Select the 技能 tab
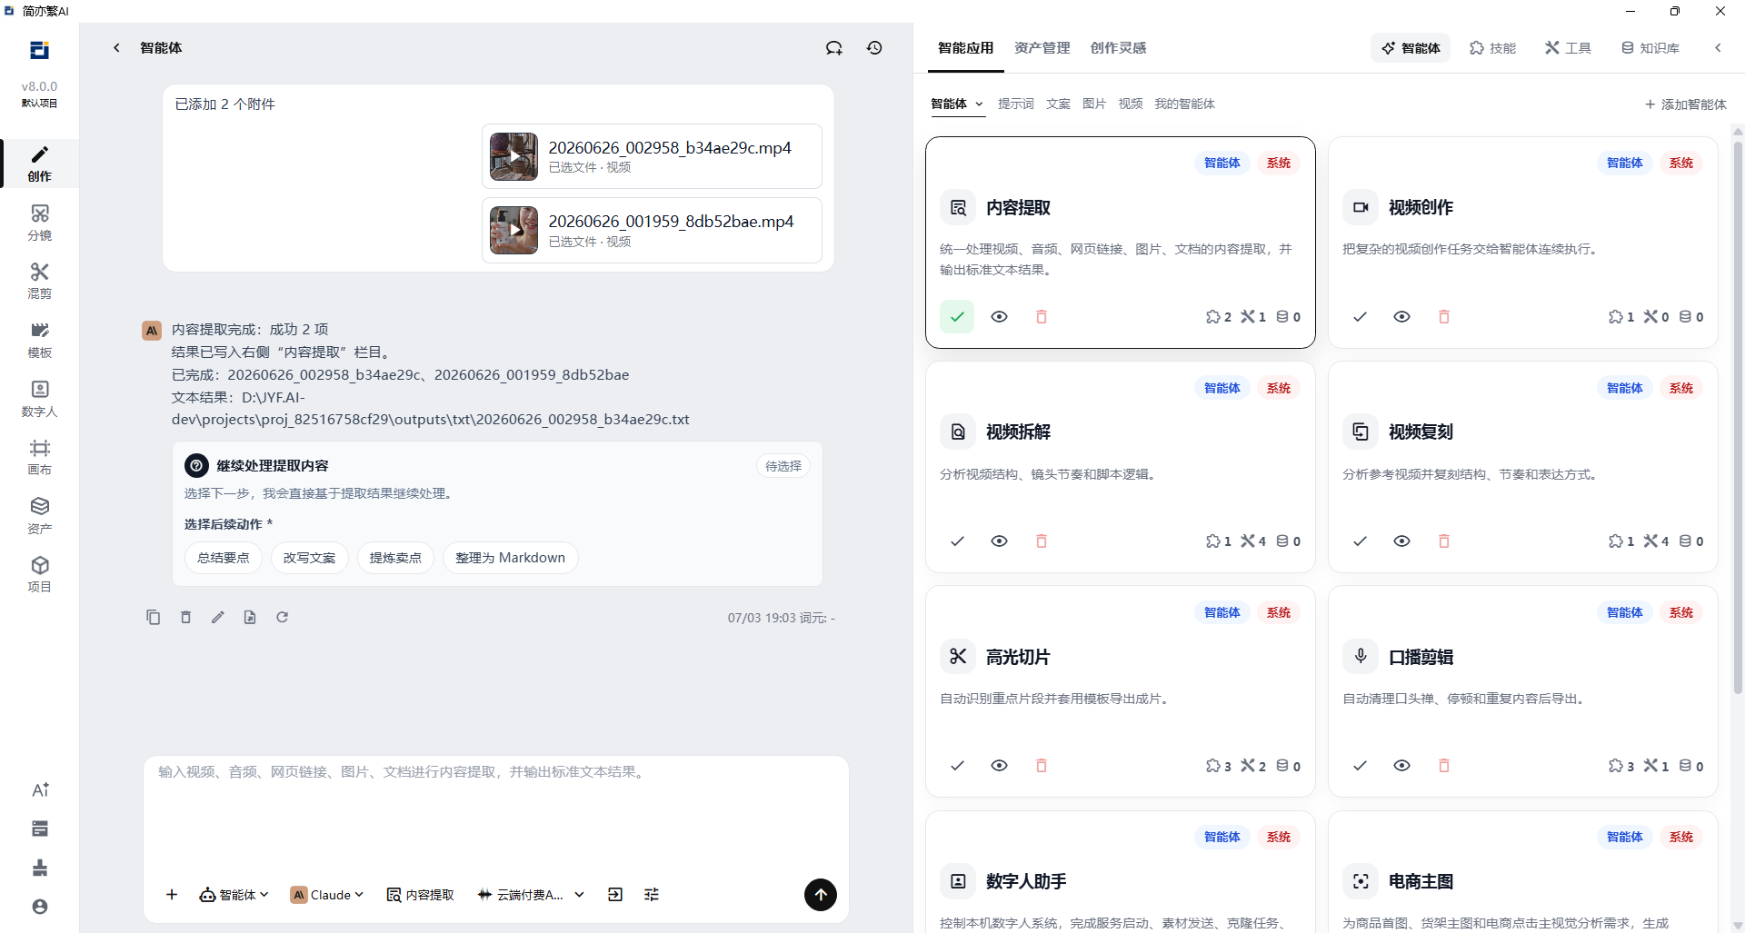Viewport: 1745px width, 933px height. click(1493, 48)
